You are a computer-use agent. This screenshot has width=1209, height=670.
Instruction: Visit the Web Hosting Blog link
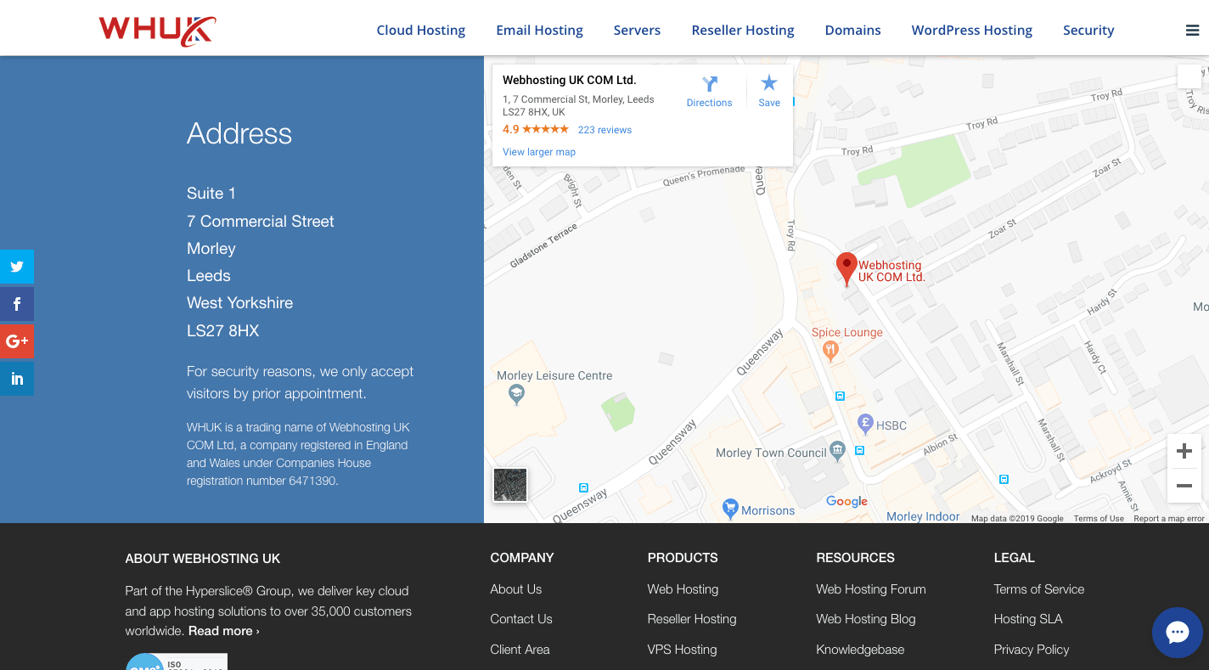866,619
